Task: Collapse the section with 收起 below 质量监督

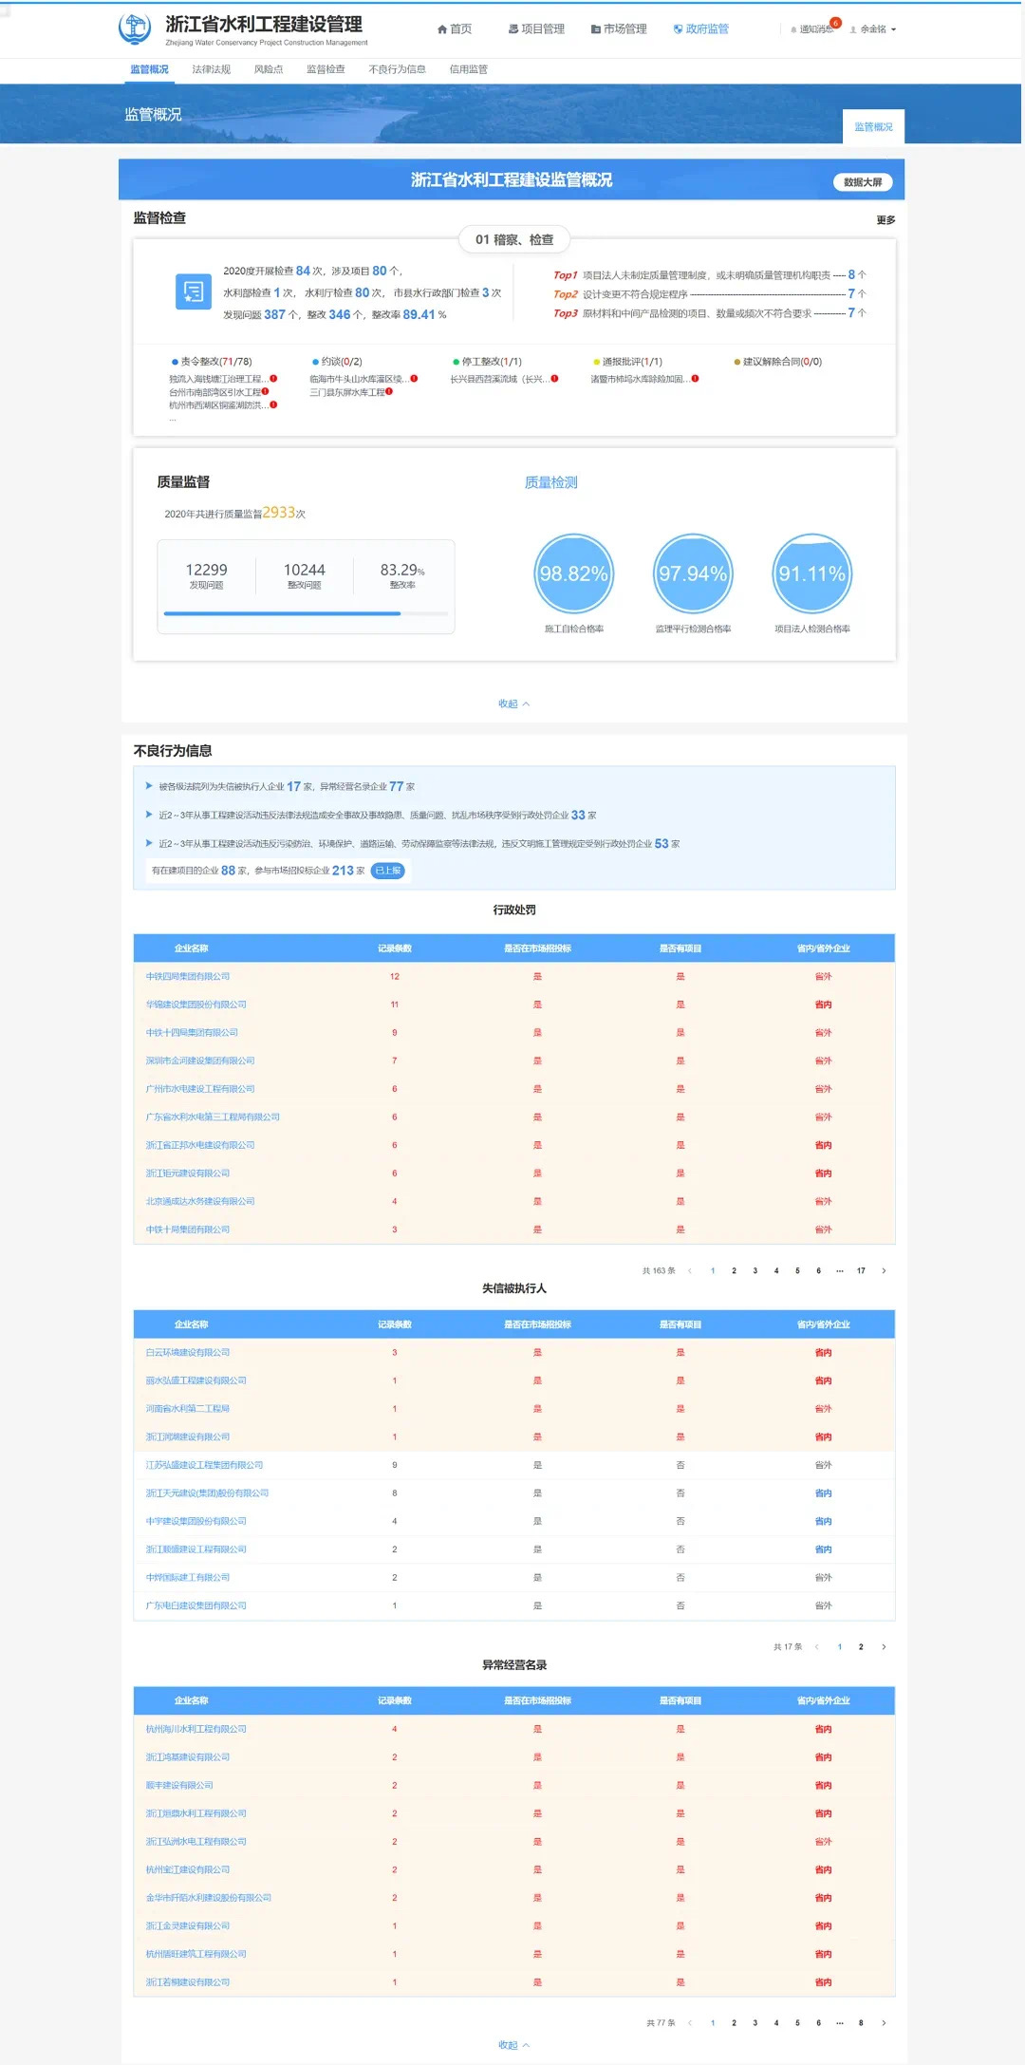Action: click(x=513, y=704)
